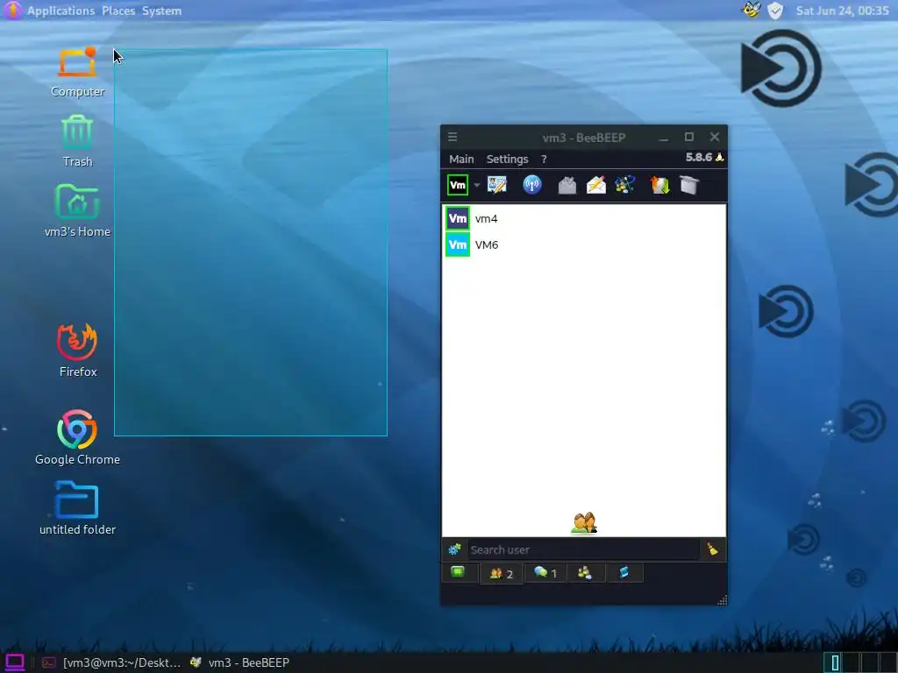Open the hamburger window menu in the BeeBEEP title bar
The height and width of the screenshot is (673, 898).
click(453, 137)
